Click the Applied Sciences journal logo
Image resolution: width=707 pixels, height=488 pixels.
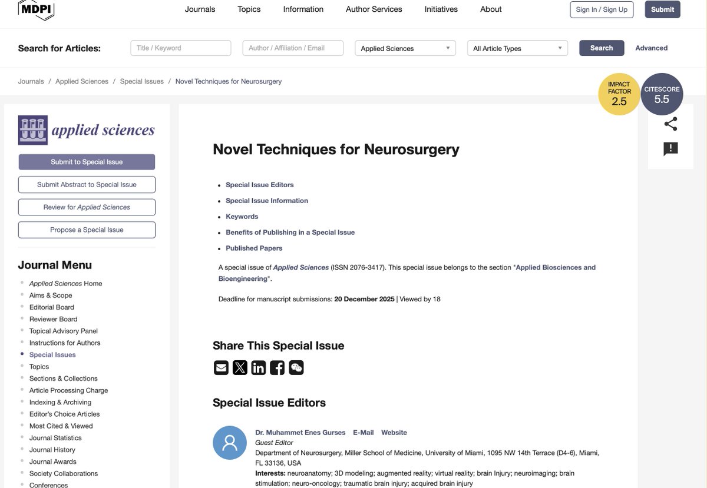point(87,130)
